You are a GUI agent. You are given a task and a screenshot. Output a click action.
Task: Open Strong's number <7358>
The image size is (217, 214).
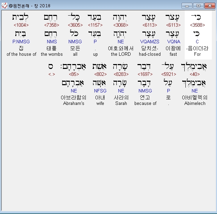(x=52, y=25)
